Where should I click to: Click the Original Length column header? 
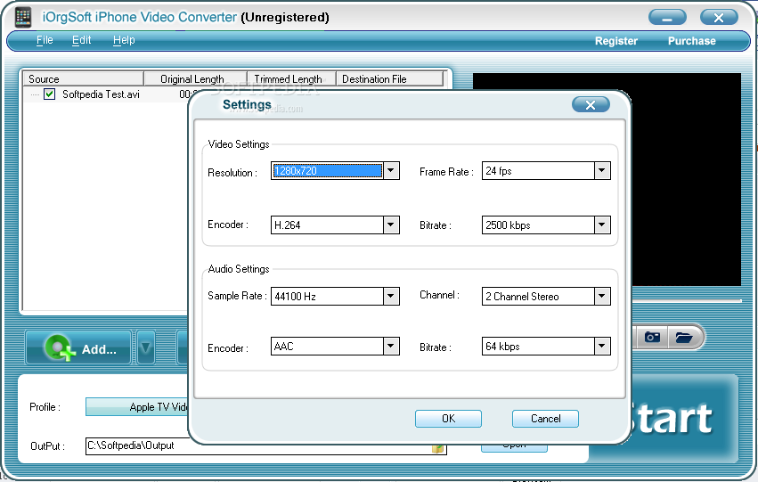[195, 78]
